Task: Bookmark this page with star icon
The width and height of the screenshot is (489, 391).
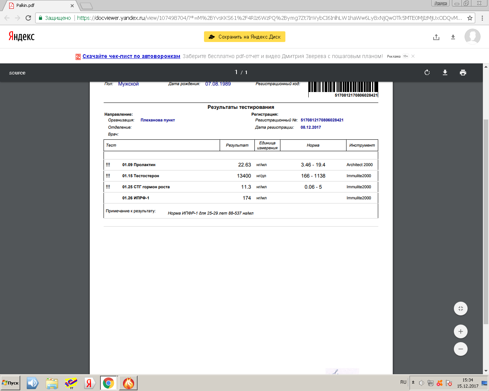Action: pyautogui.click(x=470, y=18)
